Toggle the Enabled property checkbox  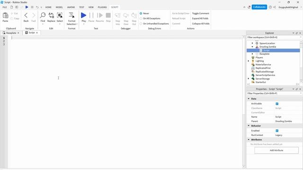[x=277, y=131]
